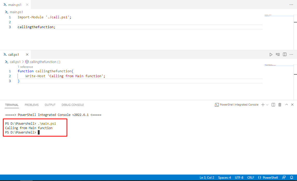Open more actions for call.ps1 editor group
The height and width of the screenshot is (181, 297).
point(291,54)
